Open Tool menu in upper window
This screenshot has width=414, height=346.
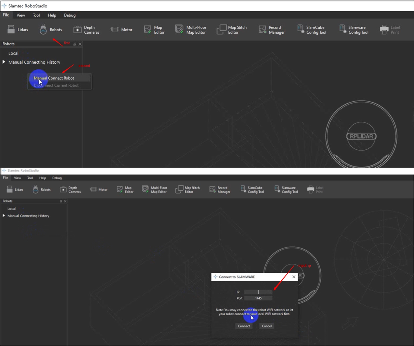click(36, 15)
